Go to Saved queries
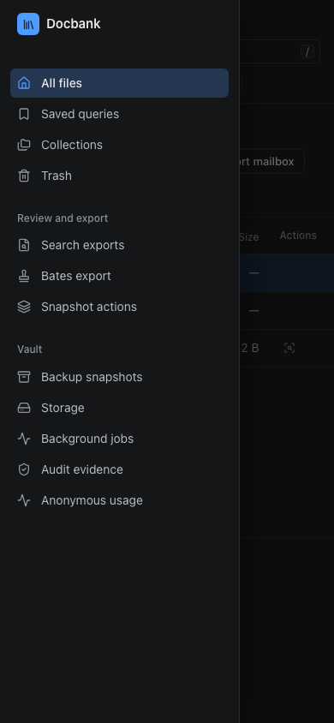This screenshot has height=723, width=334. pyautogui.click(x=119, y=114)
